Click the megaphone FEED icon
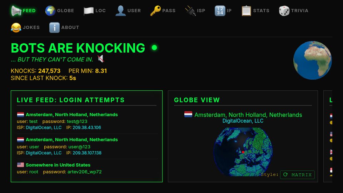The height and width of the screenshot is (193, 343). click(16, 11)
